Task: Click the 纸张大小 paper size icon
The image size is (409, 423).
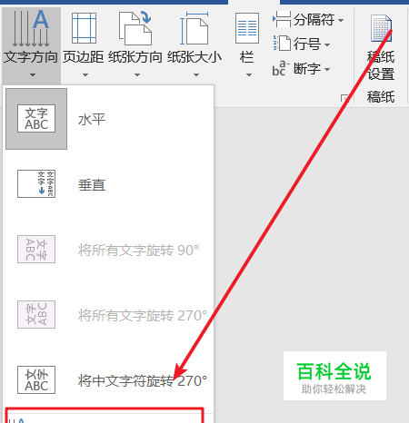Action: click(194, 28)
